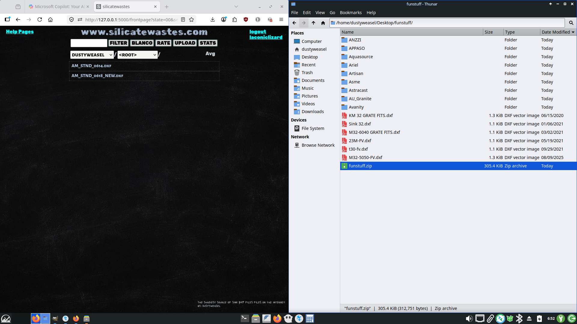
Task: Open uBlock shield extension icon
Action: (x=246, y=19)
